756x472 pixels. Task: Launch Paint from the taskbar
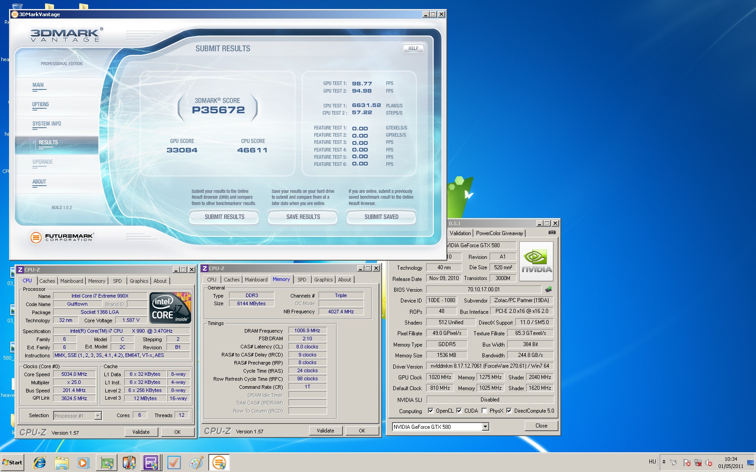(196, 463)
